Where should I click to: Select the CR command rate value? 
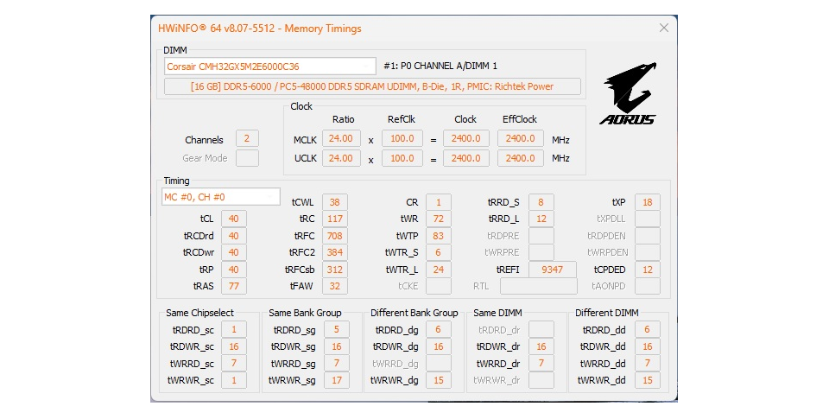pyautogui.click(x=438, y=202)
